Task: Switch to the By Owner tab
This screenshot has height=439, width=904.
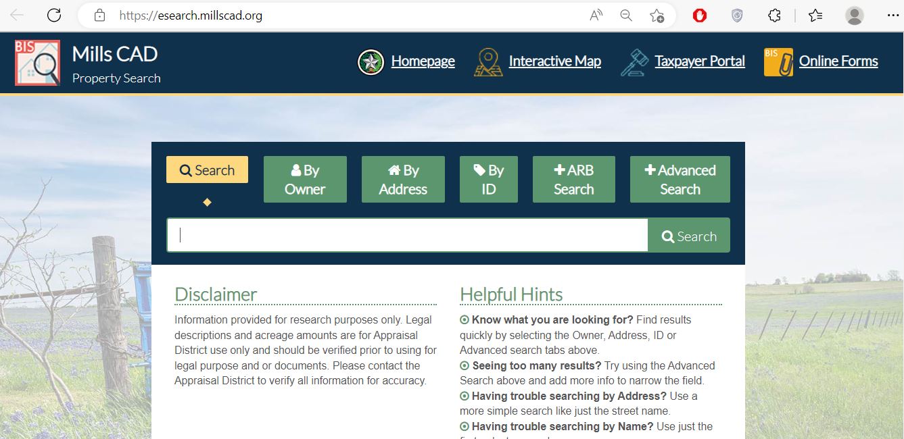Action: click(x=305, y=180)
